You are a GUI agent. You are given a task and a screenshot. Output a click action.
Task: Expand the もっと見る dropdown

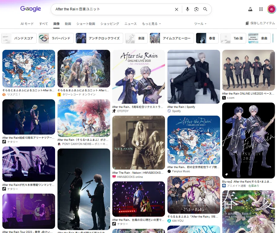[x=151, y=24]
